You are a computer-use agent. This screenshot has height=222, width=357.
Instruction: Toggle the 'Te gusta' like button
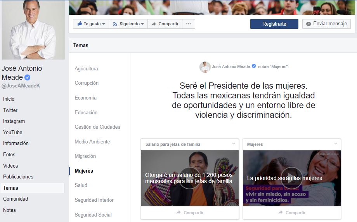tap(91, 24)
